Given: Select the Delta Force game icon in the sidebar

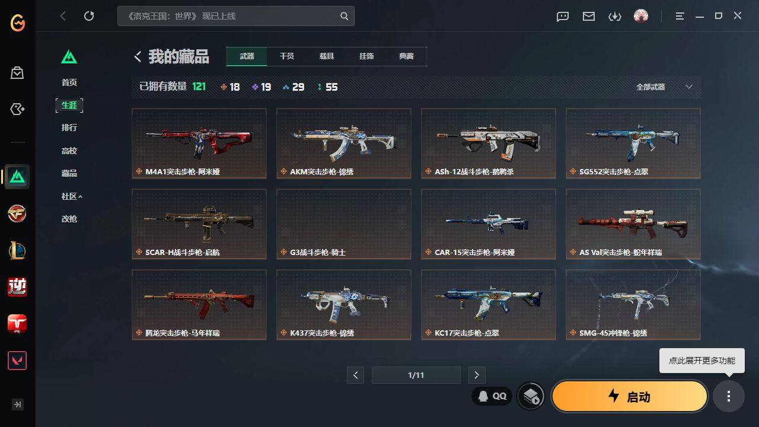Looking at the screenshot, I should [x=17, y=177].
